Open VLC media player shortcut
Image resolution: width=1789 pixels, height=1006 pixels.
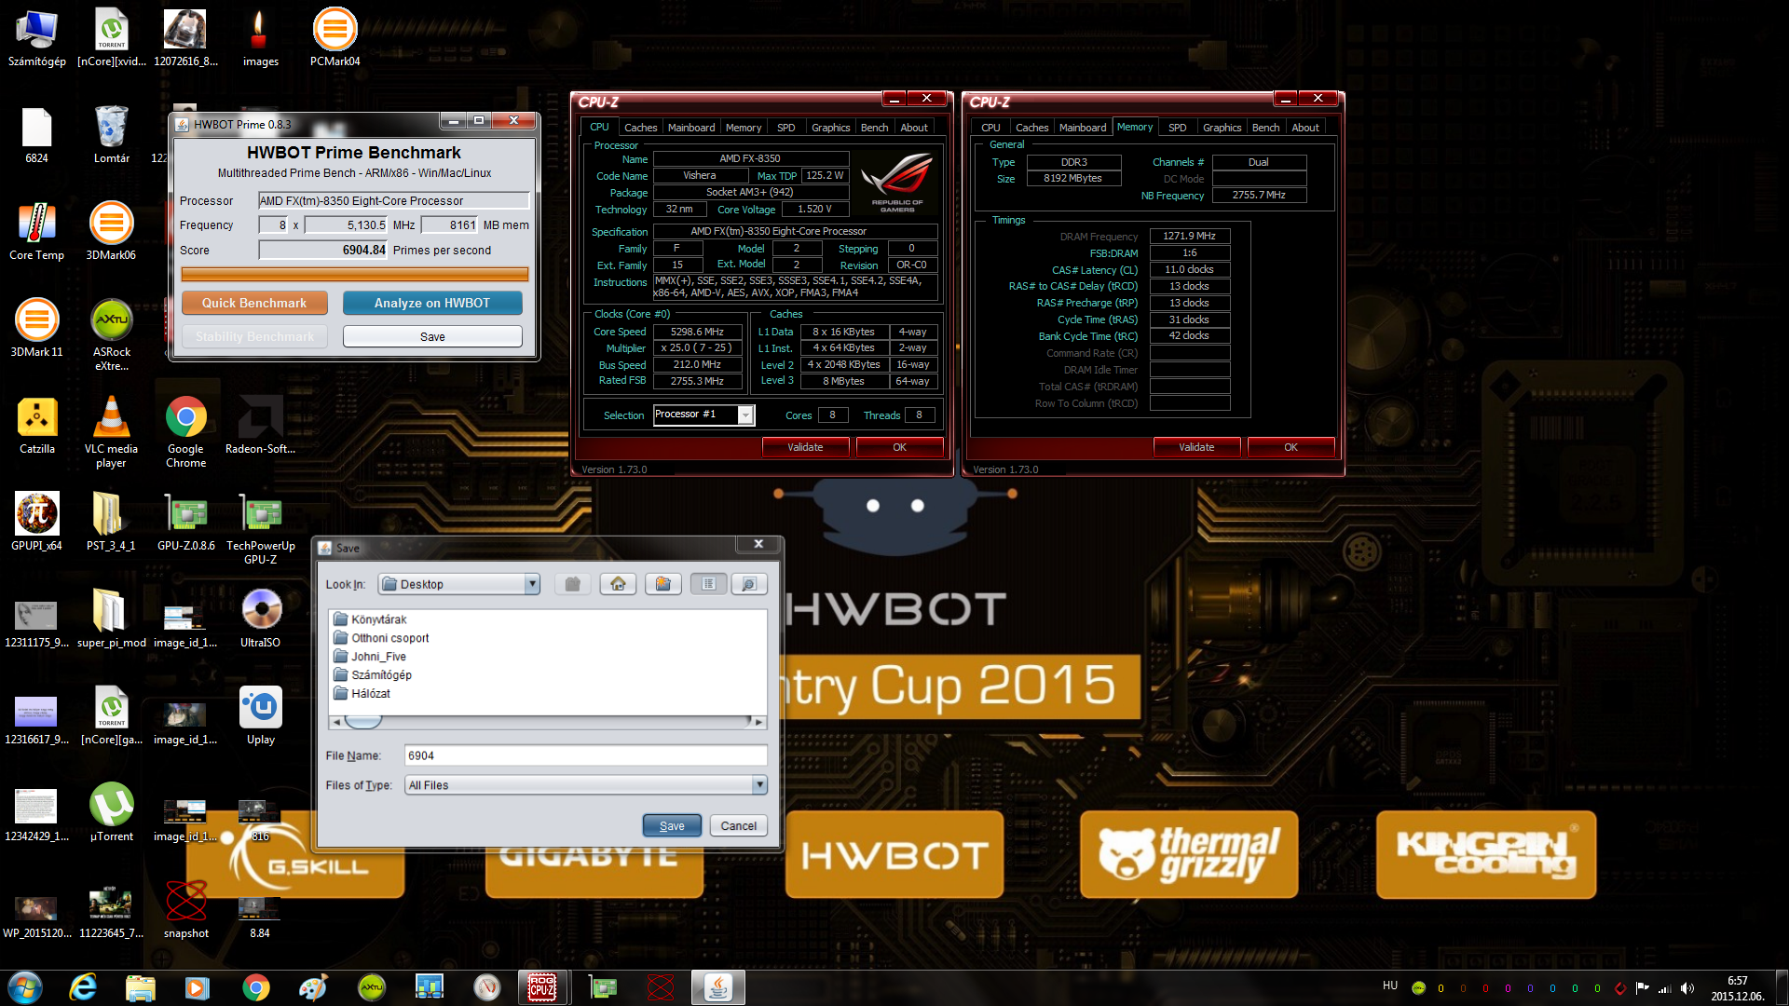[x=111, y=430]
